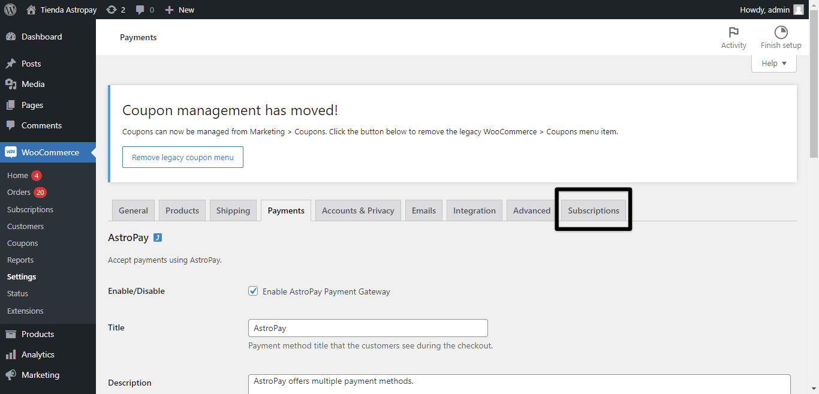Screen dimensions: 819x394
Task: Click the return arrow icon beside AstroPay heading
Action: 158,237
